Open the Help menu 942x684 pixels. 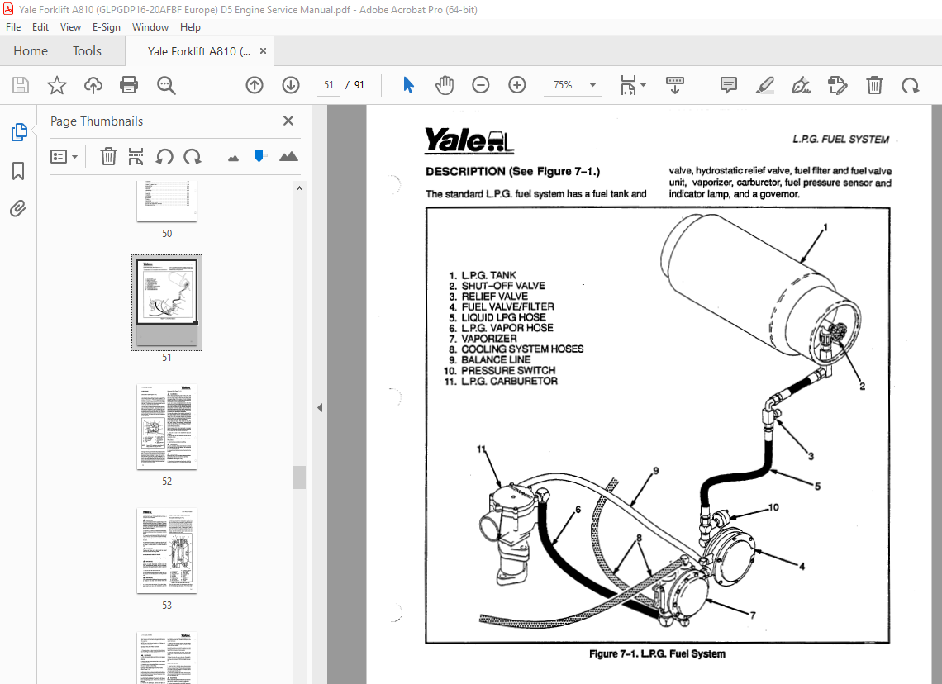click(x=190, y=27)
